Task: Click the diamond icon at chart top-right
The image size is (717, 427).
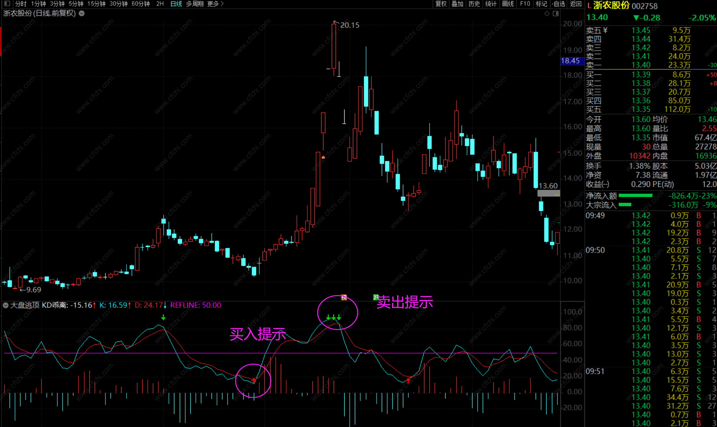Action: (547, 13)
